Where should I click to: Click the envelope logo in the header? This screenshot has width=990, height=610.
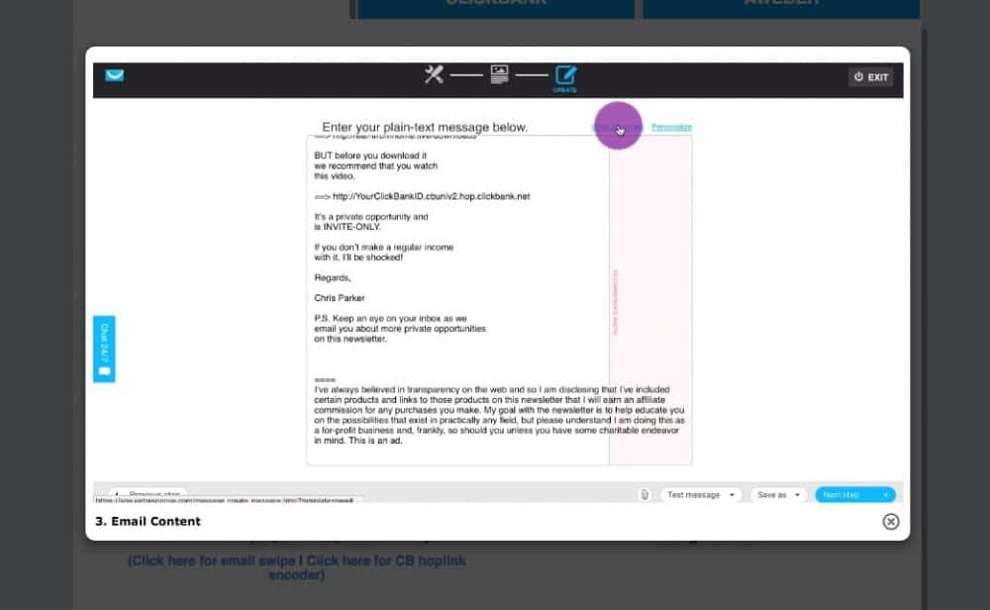click(x=114, y=76)
